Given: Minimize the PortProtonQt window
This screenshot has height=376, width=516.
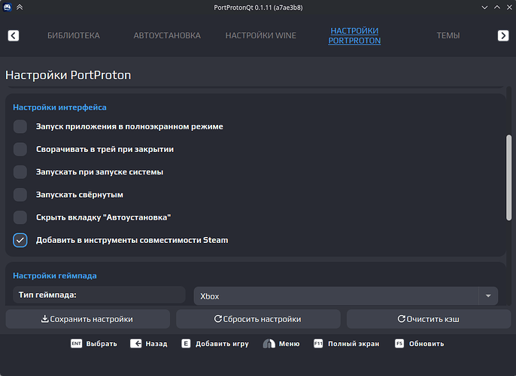Looking at the screenshot, I should (x=484, y=8).
